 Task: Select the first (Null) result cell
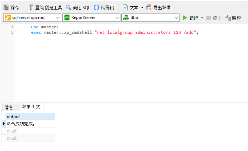point(30,131)
